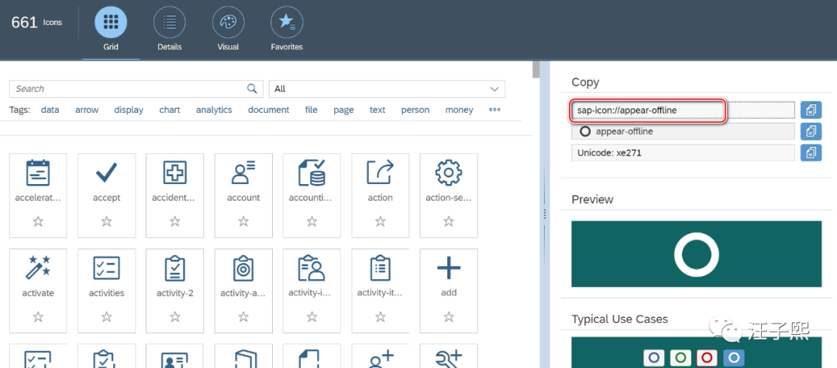Filter by the text tag
The height and width of the screenshot is (368, 837).
pos(377,110)
